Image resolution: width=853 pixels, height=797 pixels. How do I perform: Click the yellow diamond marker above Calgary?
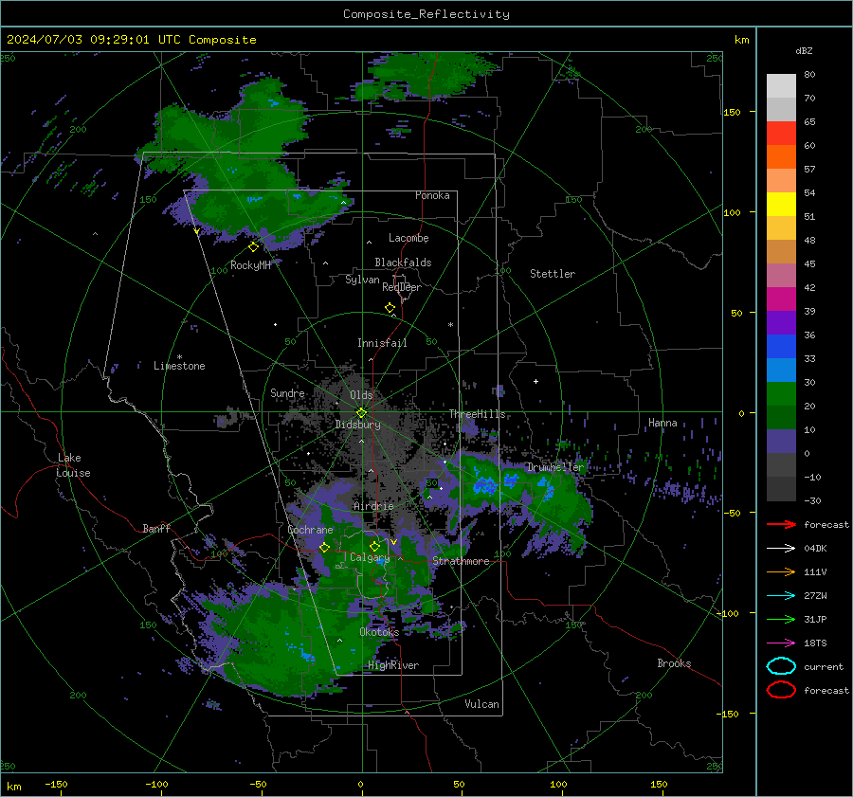[x=374, y=546]
